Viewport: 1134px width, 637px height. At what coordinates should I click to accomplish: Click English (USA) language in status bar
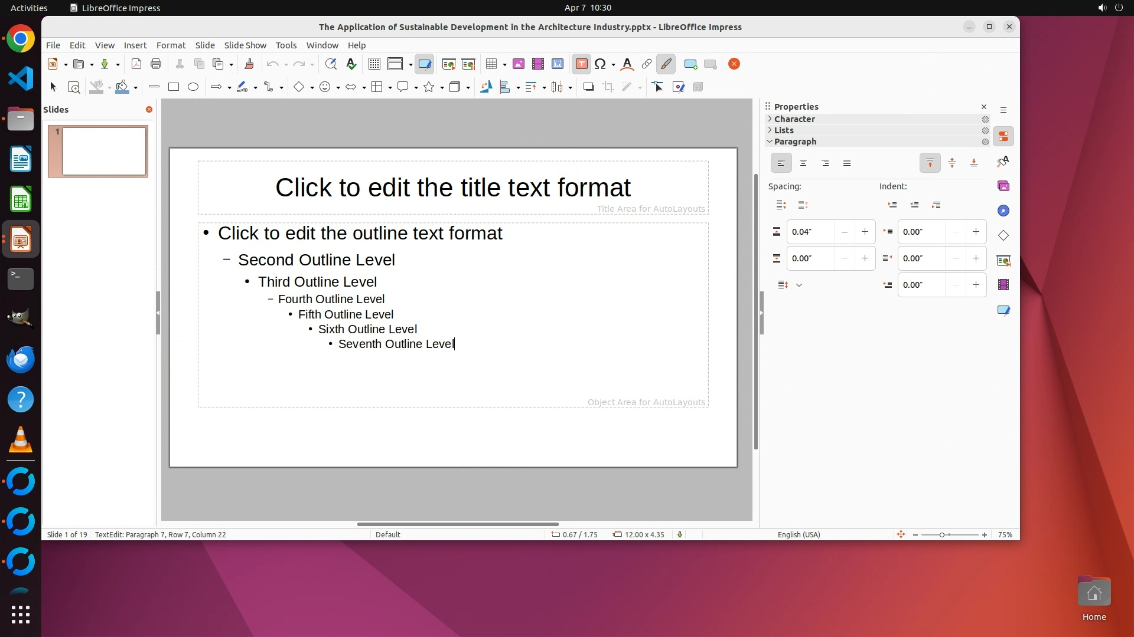coord(799,534)
